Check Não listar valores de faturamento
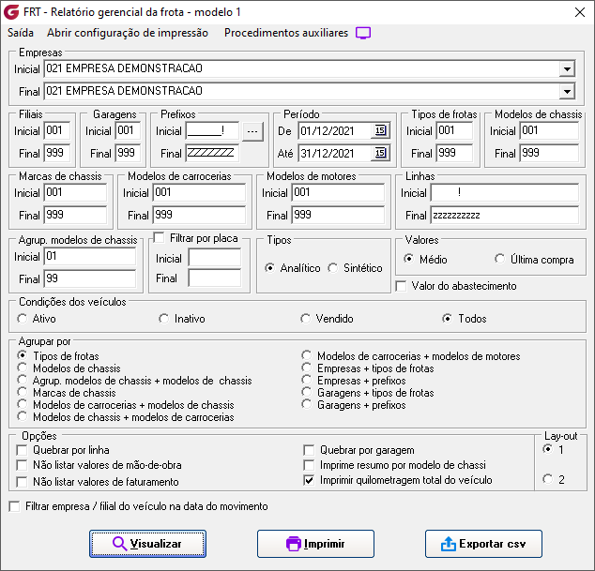 [22, 482]
